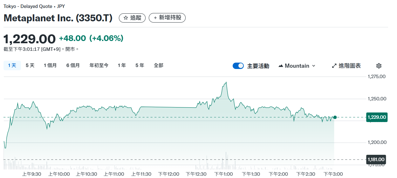Click the (+4.06%) percentage change
This screenshot has height=178, width=397.
[106, 38]
